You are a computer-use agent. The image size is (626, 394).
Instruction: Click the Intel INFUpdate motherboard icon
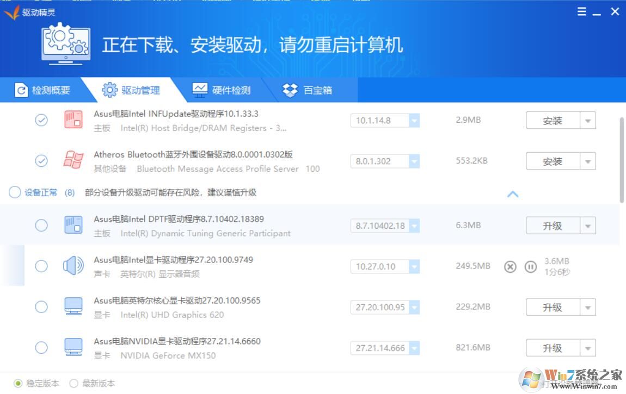coord(73,120)
